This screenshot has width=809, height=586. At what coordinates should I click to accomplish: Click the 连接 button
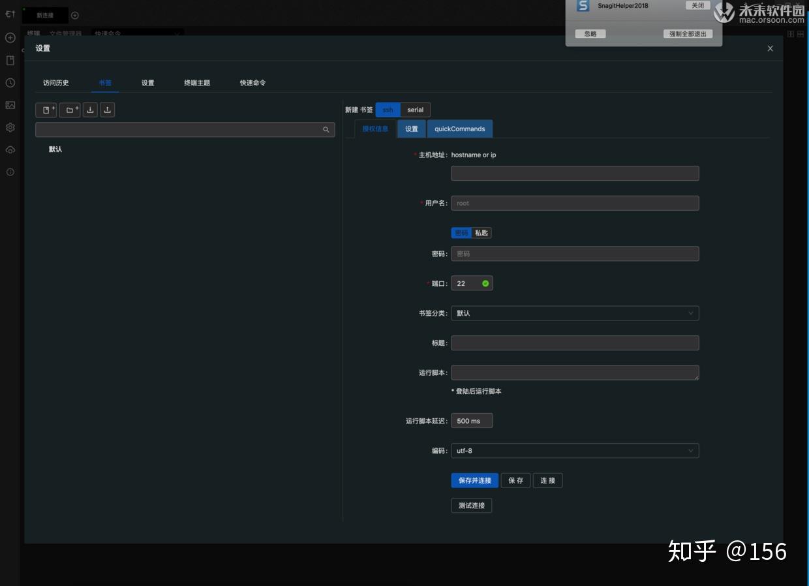[x=548, y=480]
